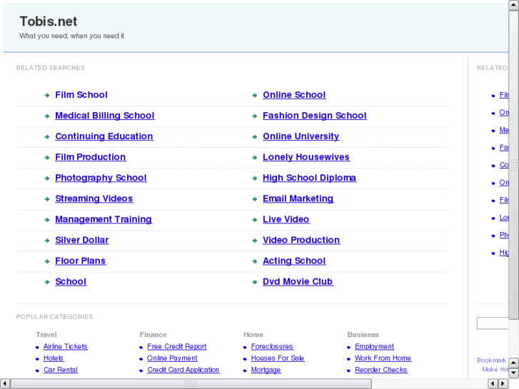This screenshot has height=389, width=519.
Task: Click the bullet icon next to Employment
Action: [348, 347]
